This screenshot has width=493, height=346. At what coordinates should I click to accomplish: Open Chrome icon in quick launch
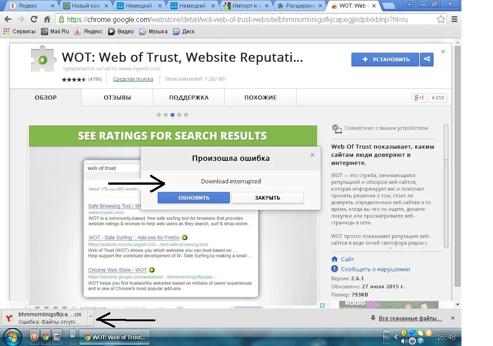(x=46, y=337)
